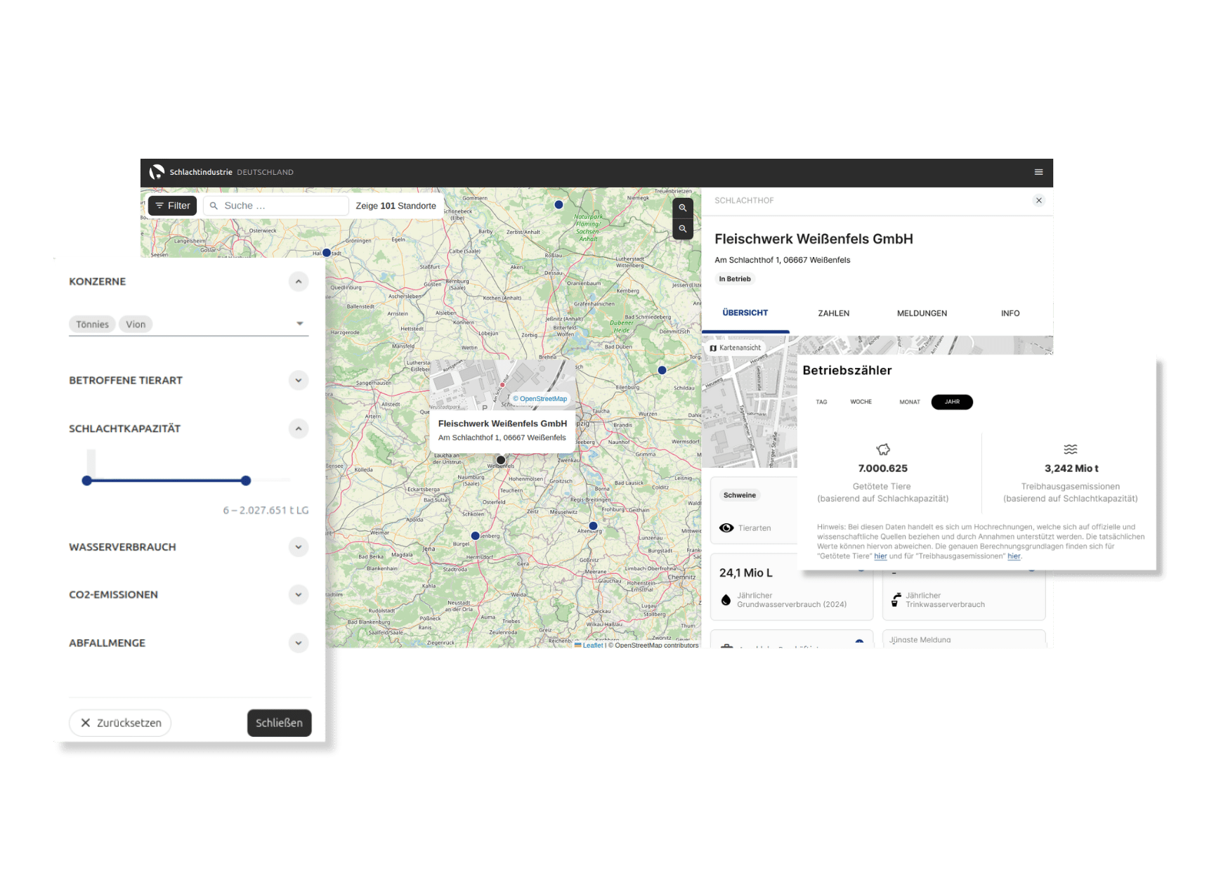Select the MONAT period option
Screen dimensions: 1228x871
[x=909, y=402]
